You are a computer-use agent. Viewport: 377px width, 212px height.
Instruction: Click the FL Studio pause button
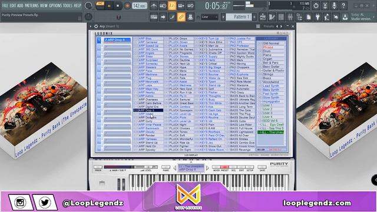pyautogui.click(x=109, y=6)
